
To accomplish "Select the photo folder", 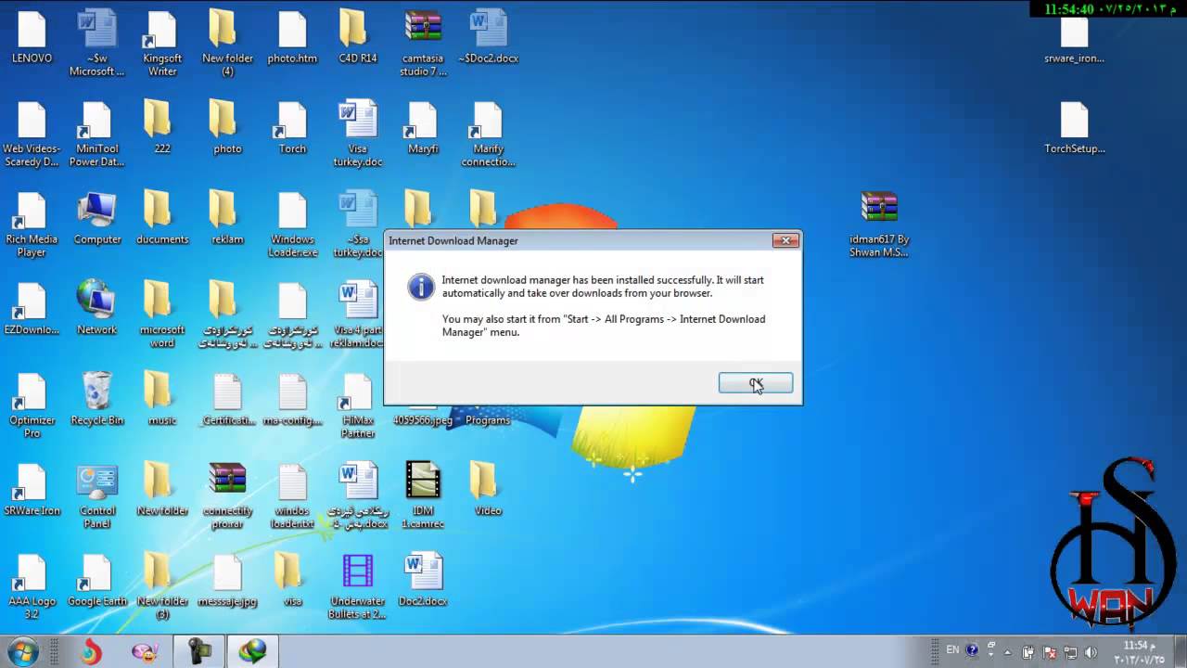I will (x=227, y=128).
